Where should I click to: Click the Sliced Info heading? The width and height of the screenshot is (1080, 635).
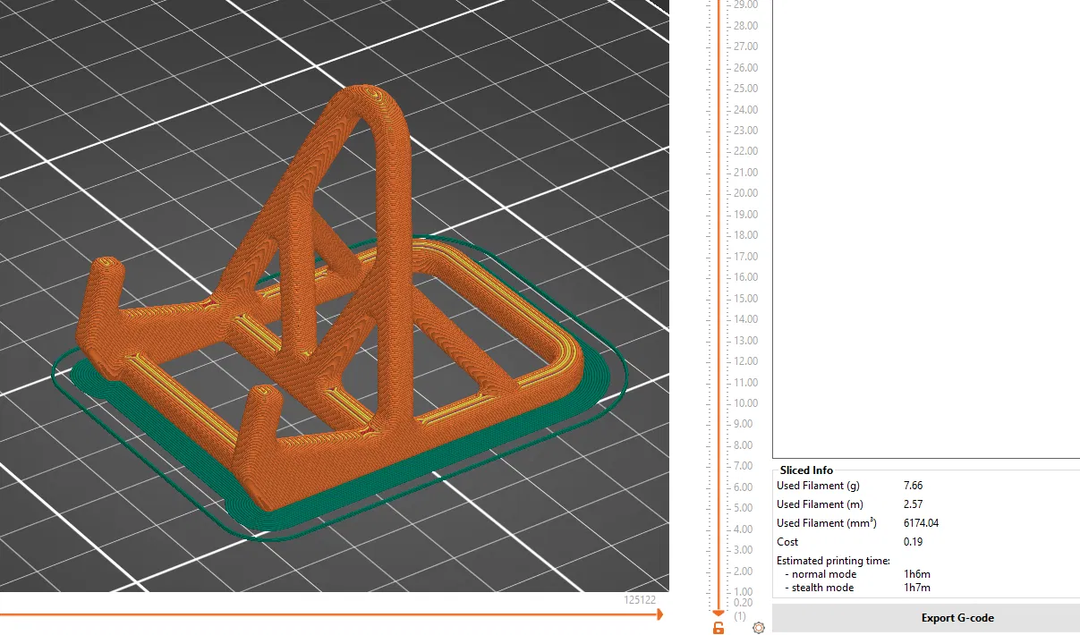tap(806, 470)
